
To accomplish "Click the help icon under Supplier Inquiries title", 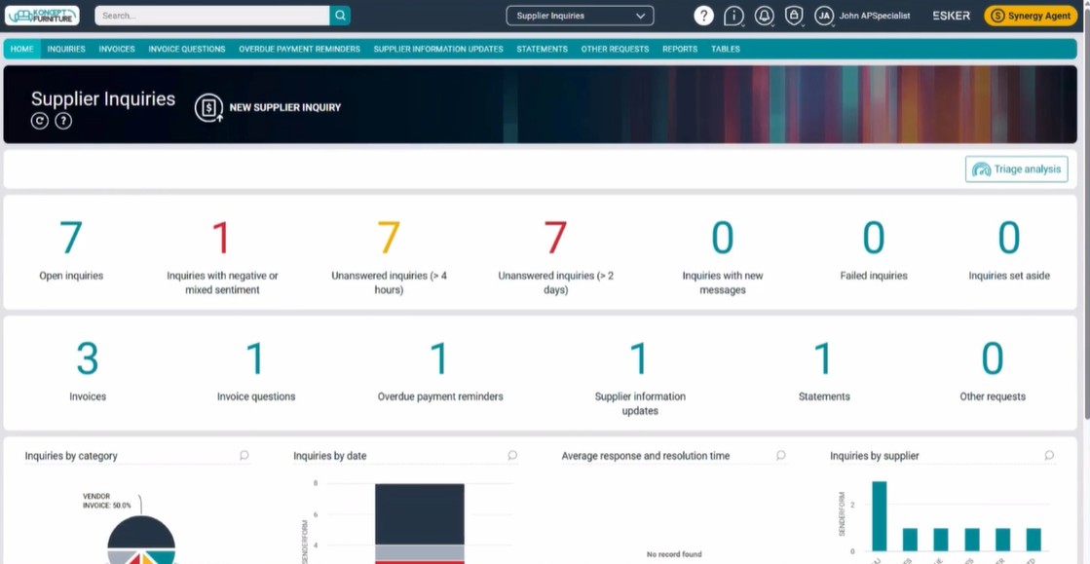I will point(63,121).
